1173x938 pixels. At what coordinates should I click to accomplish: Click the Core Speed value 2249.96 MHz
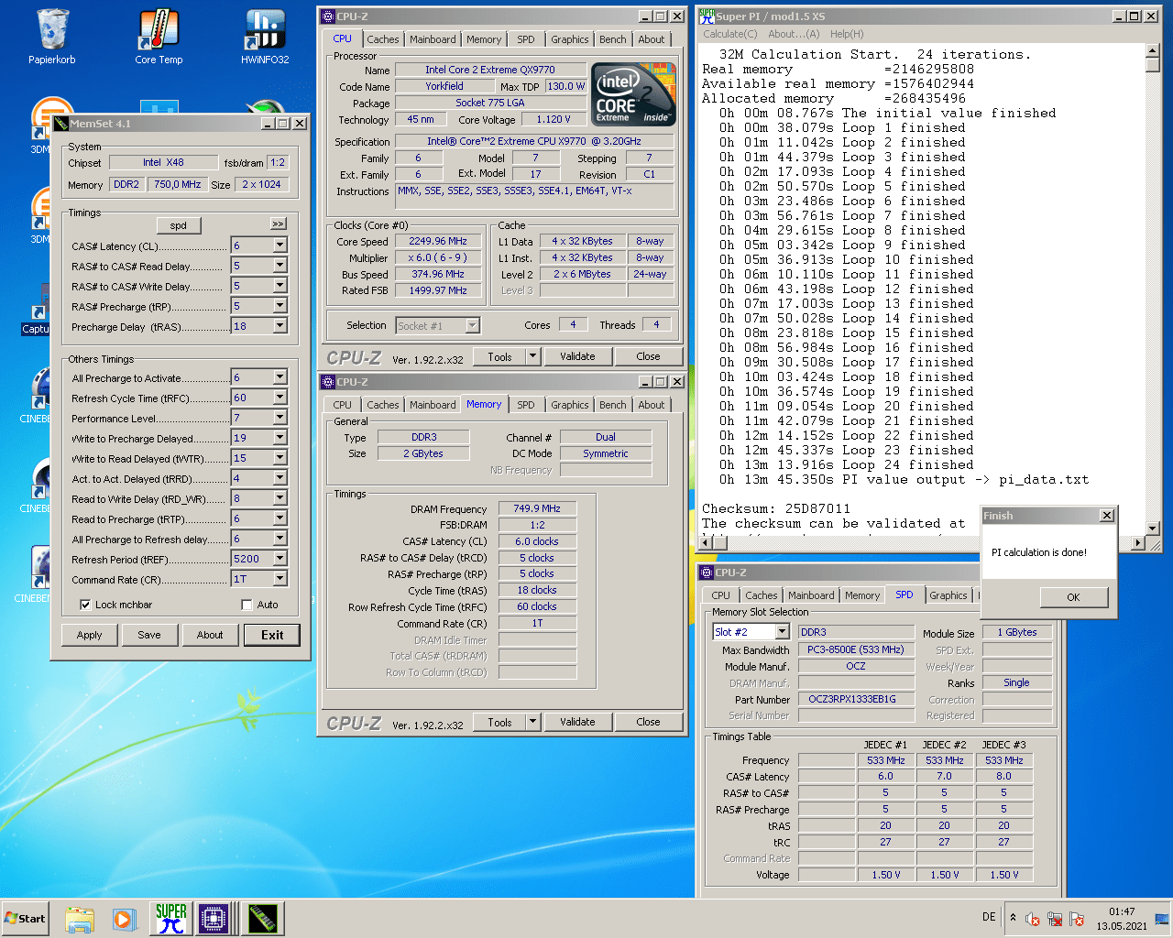[x=438, y=242]
